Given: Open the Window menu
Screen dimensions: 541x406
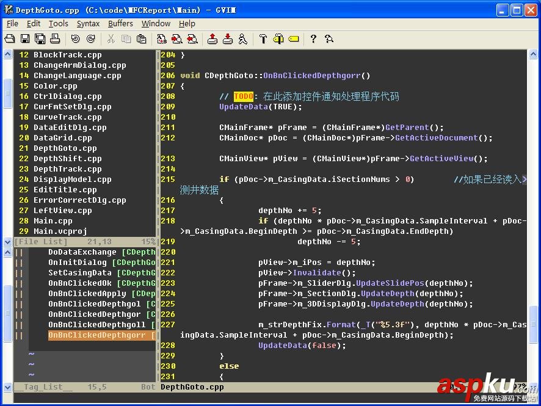Looking at the screenshot, I should pos(156,23).
